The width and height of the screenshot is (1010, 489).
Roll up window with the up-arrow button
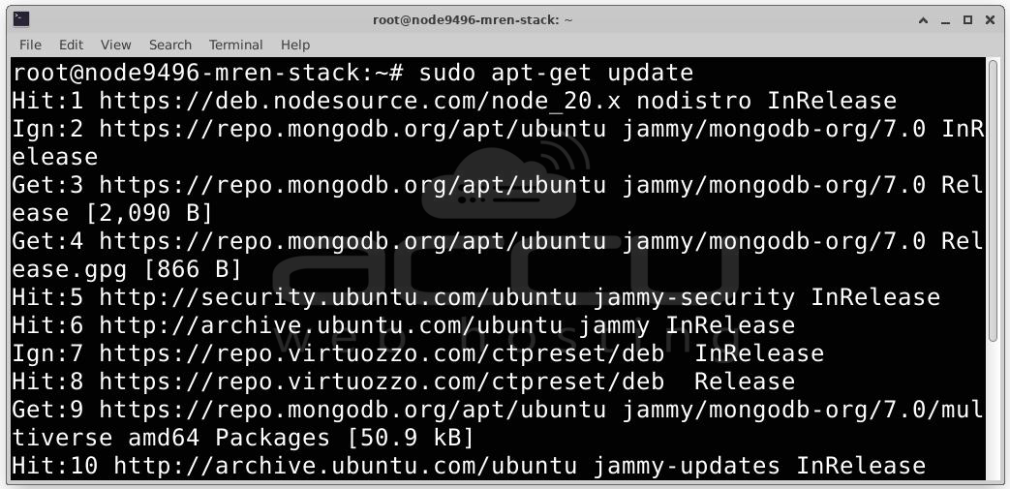[x=923, y=20]
